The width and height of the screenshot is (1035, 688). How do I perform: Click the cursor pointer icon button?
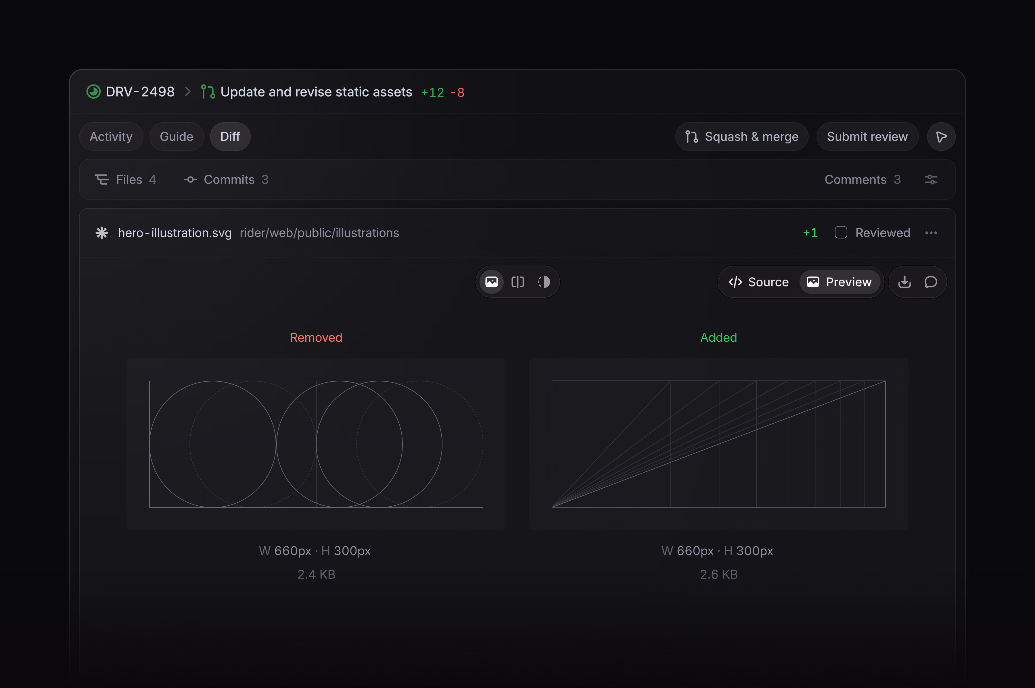(941, 137)
